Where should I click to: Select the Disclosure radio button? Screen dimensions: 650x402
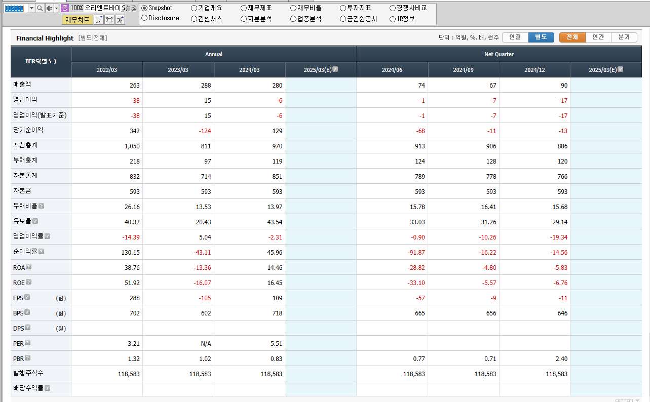[x=144, y=18]
